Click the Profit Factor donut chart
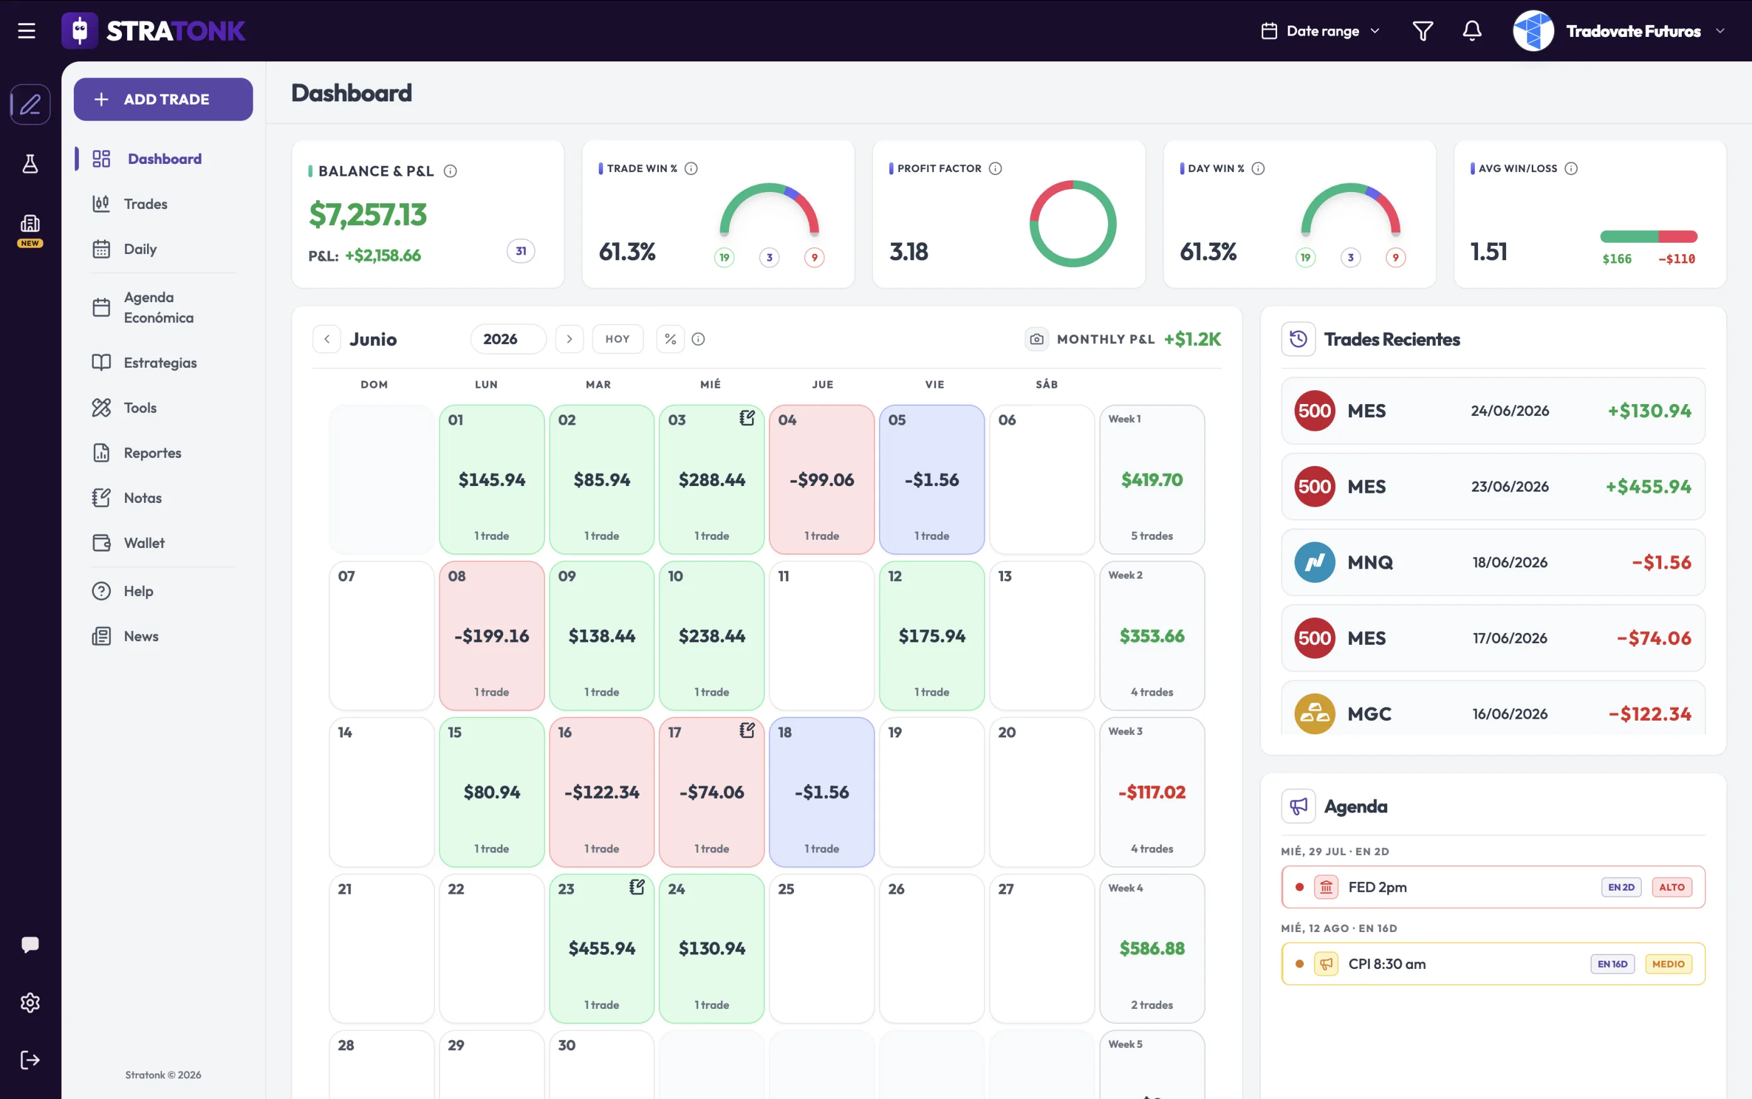 coord(1072,224)
